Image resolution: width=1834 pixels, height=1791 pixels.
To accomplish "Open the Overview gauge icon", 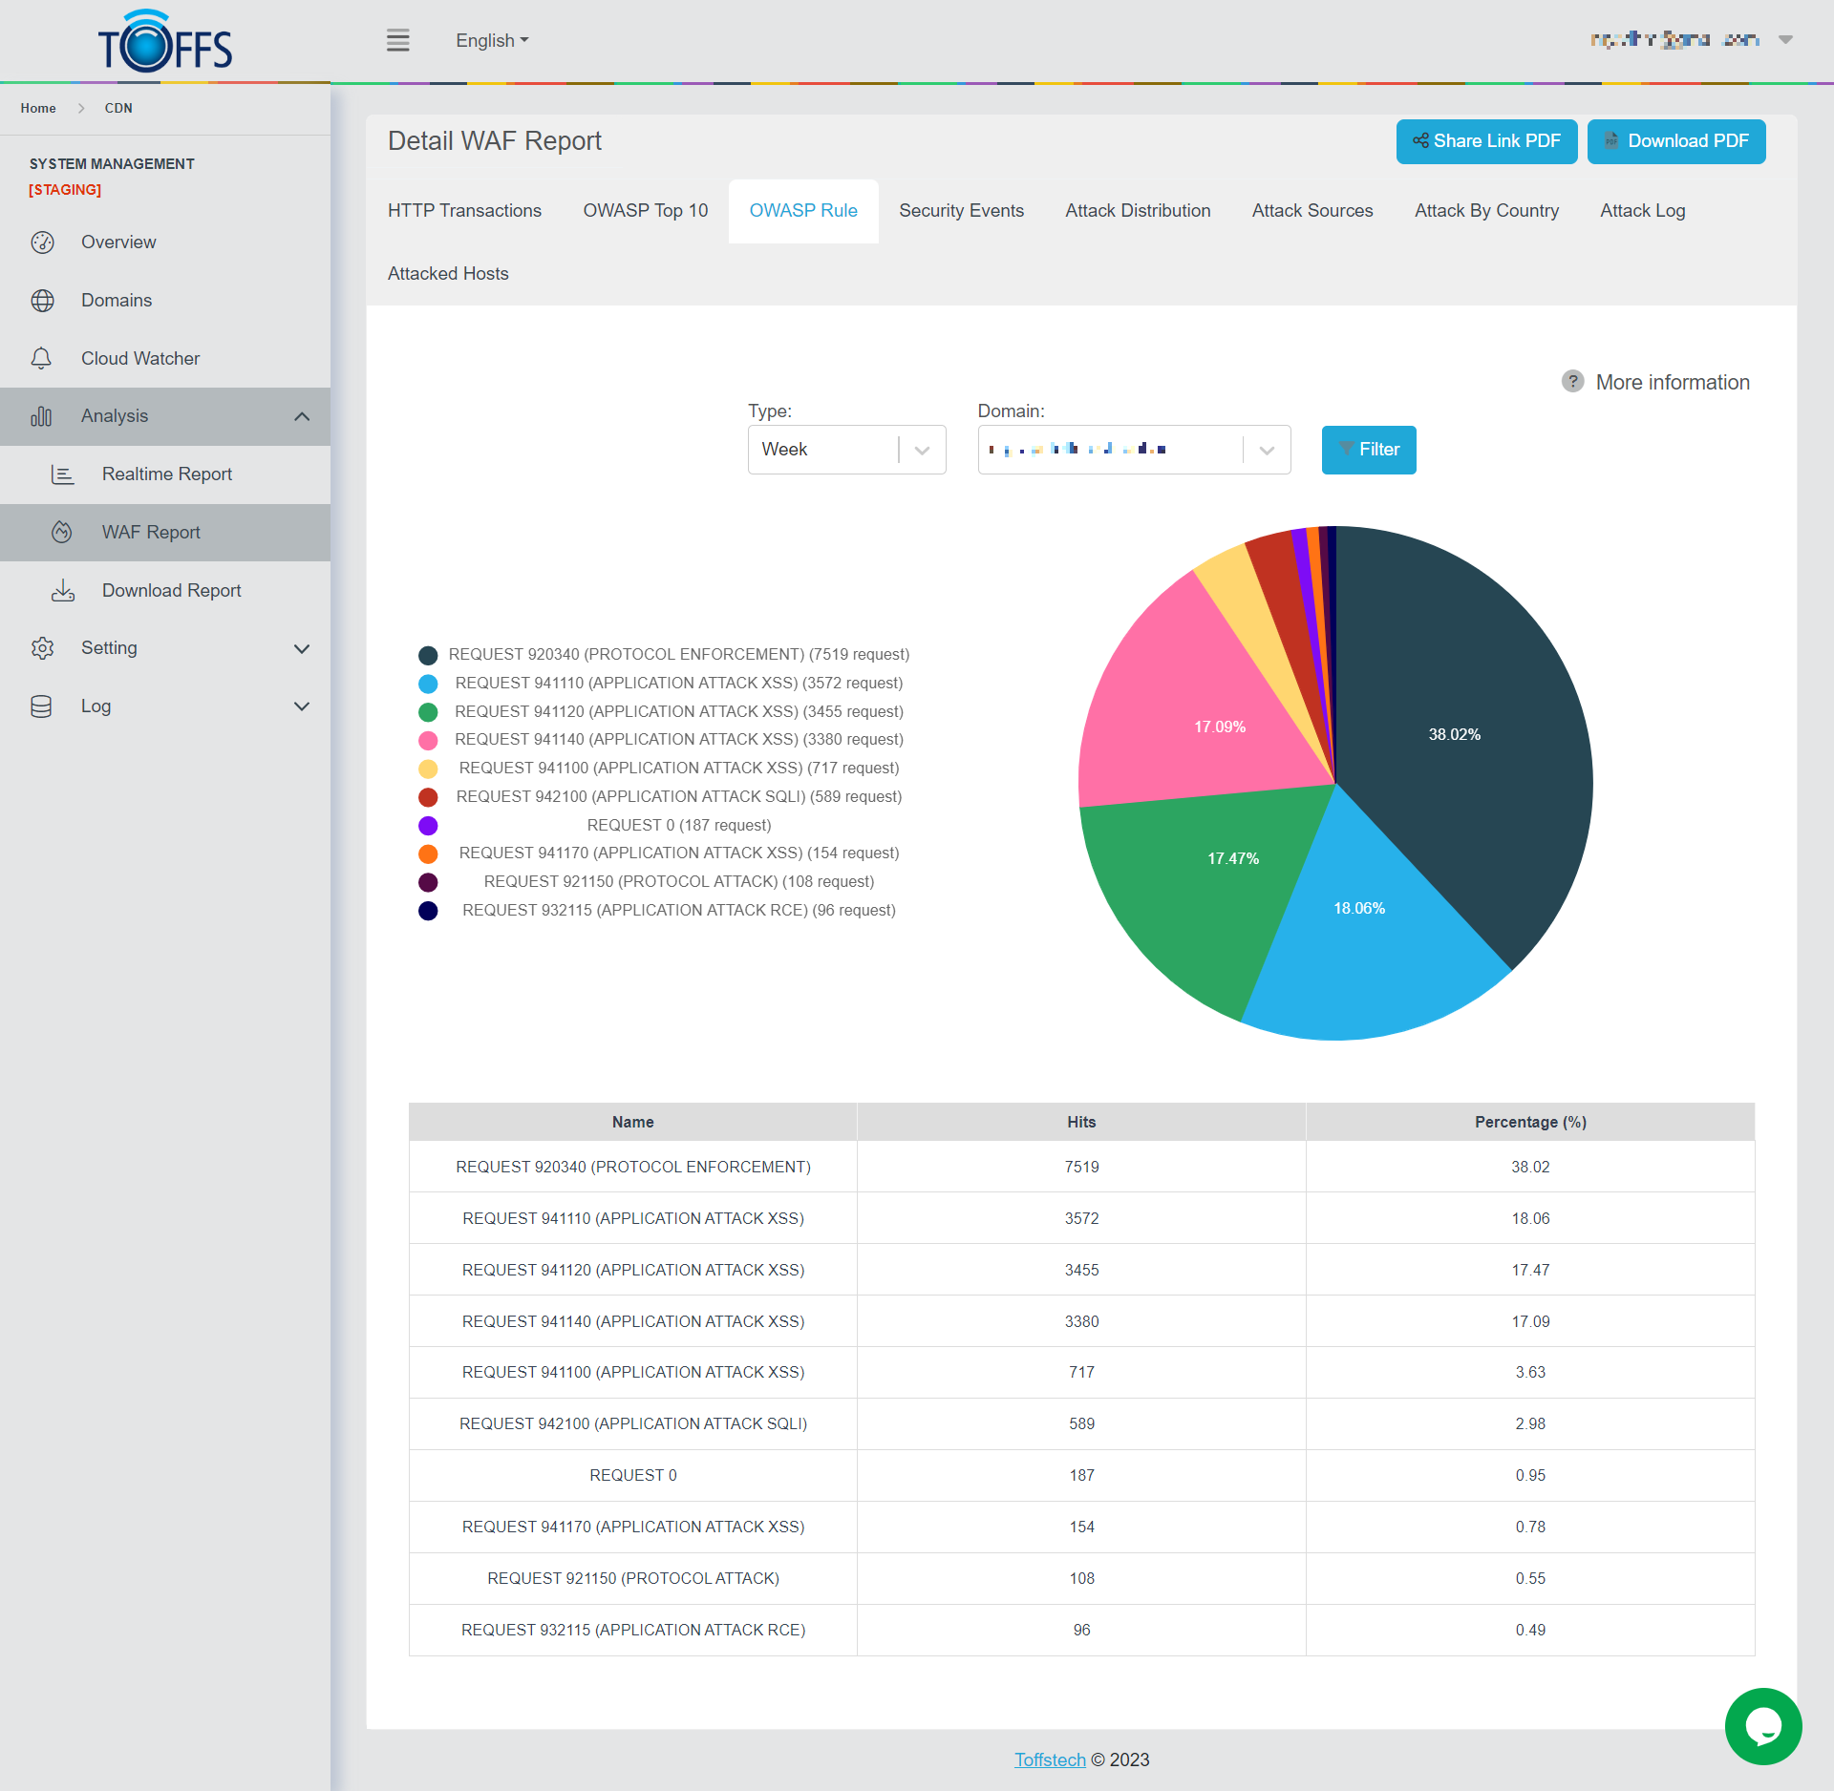I will [42, 242].
